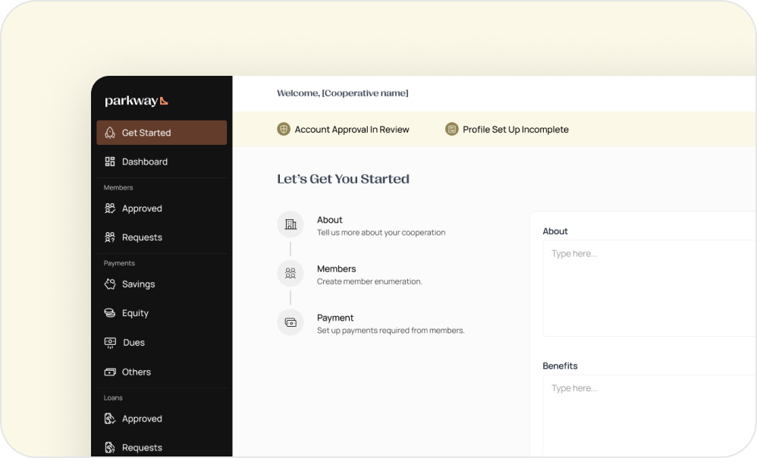
Task: Click inside the About text field
Action: (649, 288)
